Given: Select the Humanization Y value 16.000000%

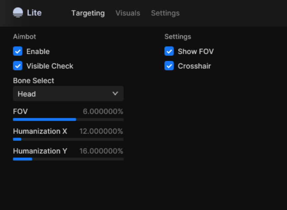Looking at the screenshot, I should coord(101,151).
